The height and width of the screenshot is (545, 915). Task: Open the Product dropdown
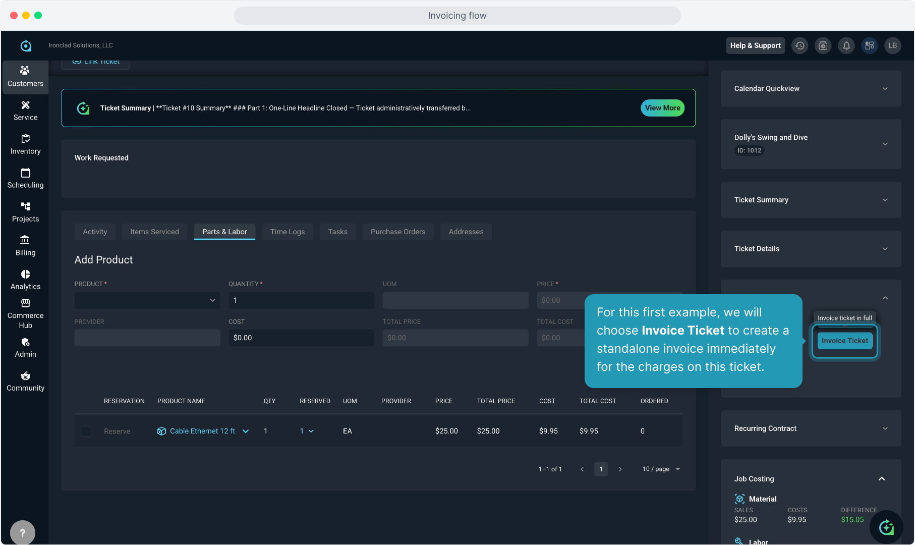click(147, 300)
